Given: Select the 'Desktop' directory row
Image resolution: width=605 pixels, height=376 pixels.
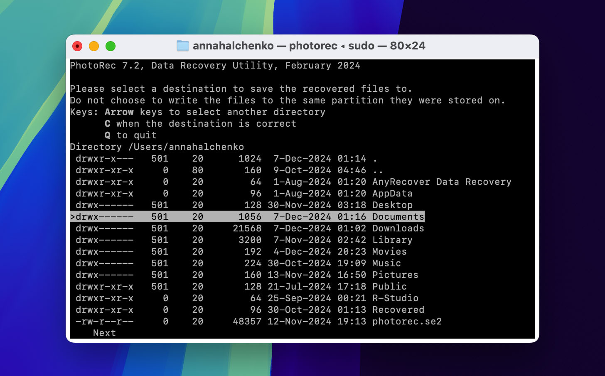Looking at the screenshot, I should [x=244, y=205].
